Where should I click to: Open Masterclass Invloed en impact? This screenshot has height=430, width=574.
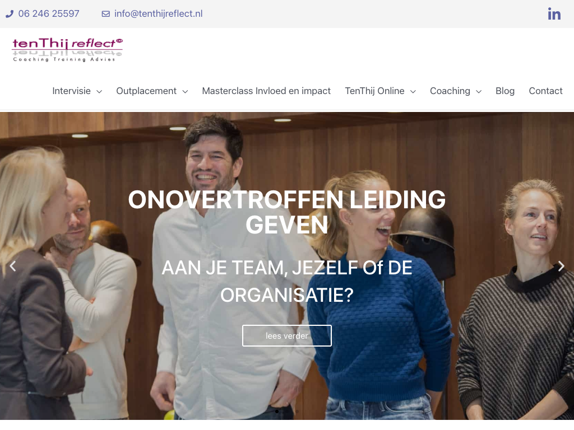coord(266,91)
